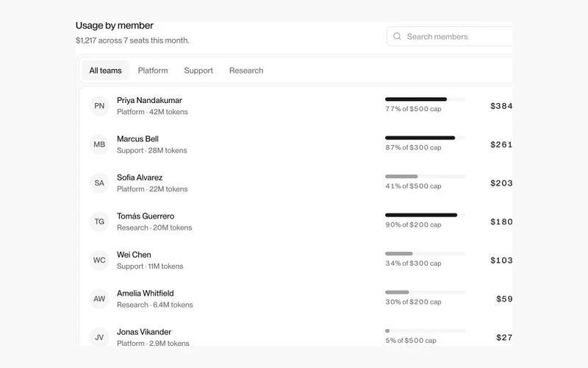The image size is (588, 368).
Task: Click the 34% of $300 cap label
Action: (413, 263)
